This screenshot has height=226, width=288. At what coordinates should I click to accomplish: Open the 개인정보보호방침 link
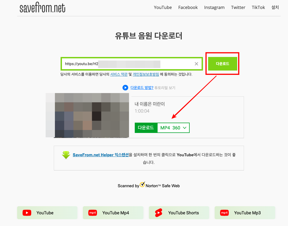(146, 74)
